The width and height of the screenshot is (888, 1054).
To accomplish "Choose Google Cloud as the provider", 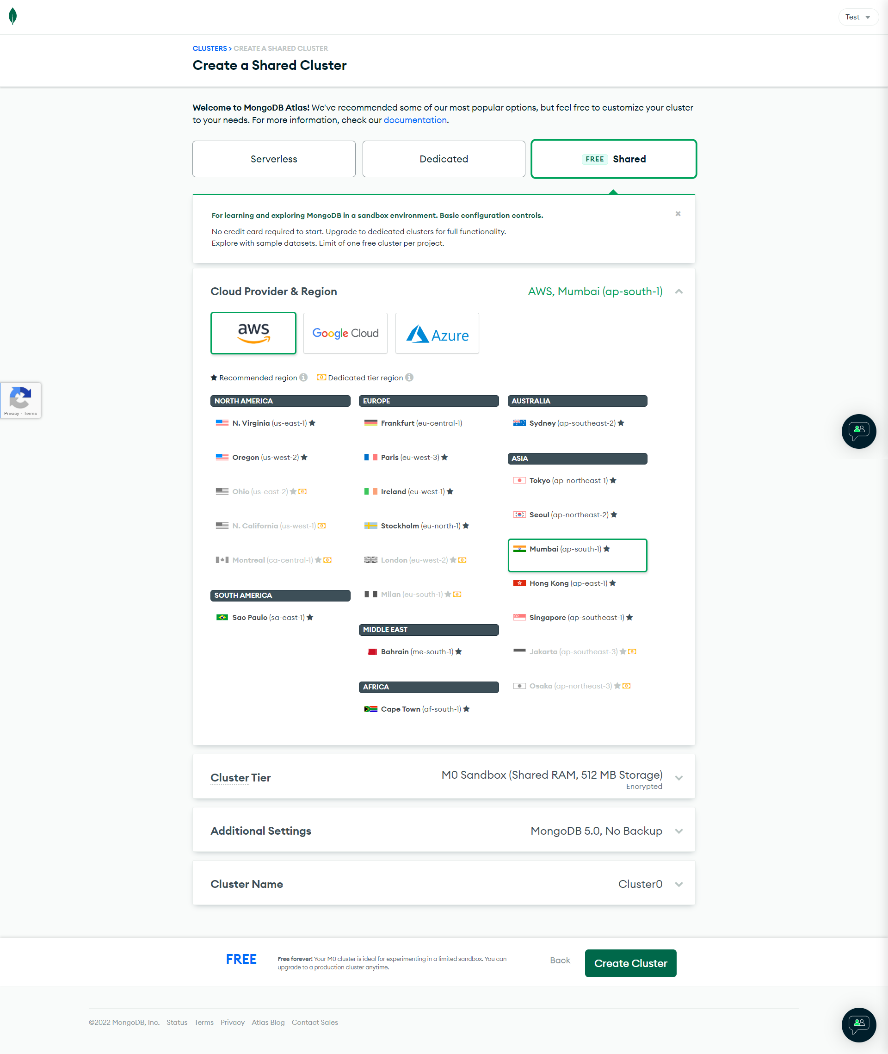I will coord(345,333).
